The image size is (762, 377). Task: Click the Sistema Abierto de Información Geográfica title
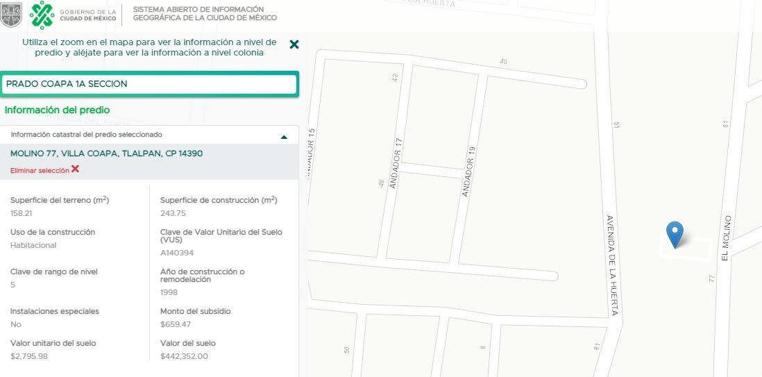coord(205,14)
